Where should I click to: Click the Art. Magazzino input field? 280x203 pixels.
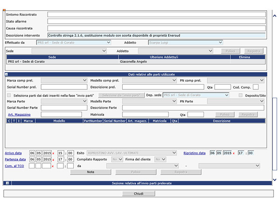click(61, 115)
